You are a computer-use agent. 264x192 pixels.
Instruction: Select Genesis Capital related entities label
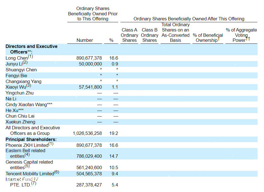point(29,165)
